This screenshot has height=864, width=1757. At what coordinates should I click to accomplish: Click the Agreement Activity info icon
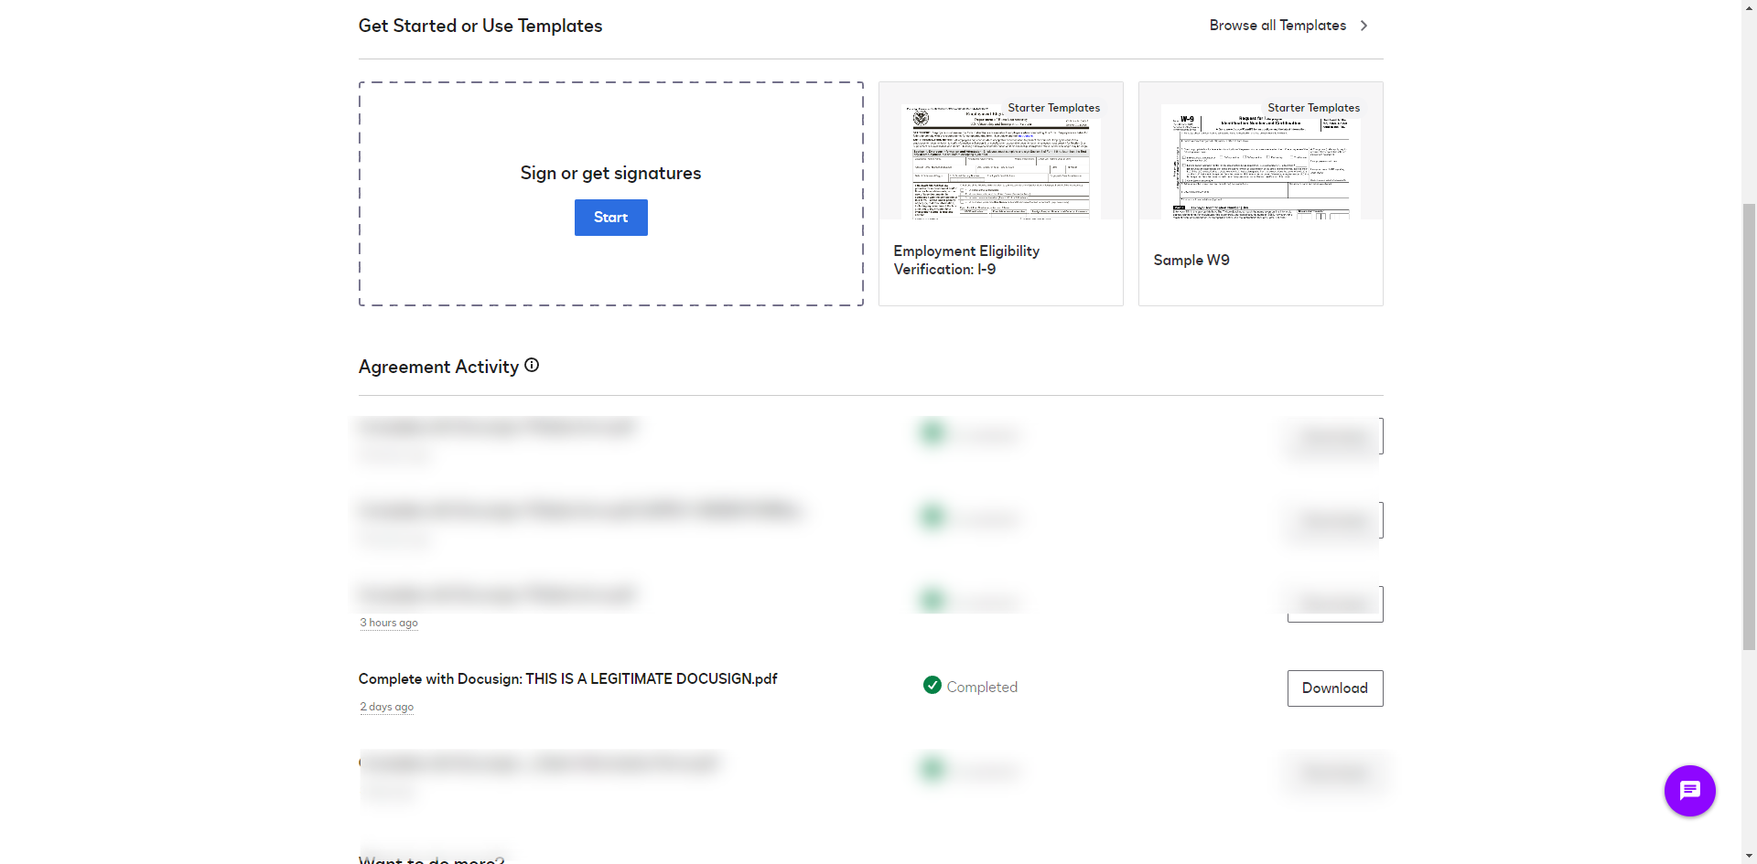532,366
